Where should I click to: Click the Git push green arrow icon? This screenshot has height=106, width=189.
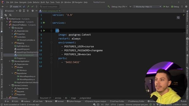[x=28, y=6]
